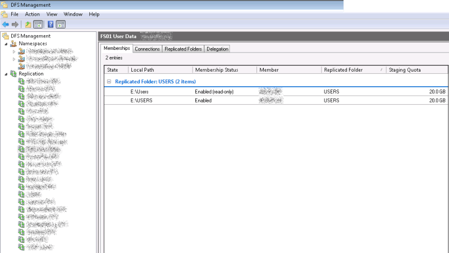Click the 'Enabled' membership status cell
The image size is (449, 253).
(203, 101)
